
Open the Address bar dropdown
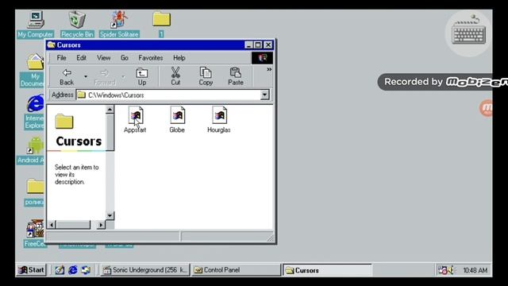coord(264,95)
